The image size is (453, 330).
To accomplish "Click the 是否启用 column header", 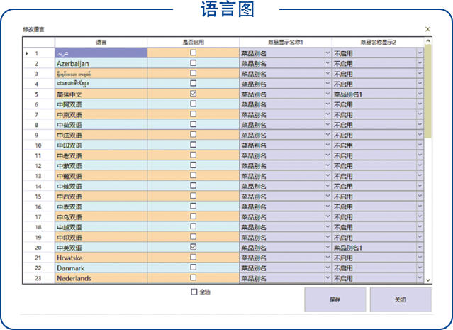I will pyautogui.click(x=194, y=43).
